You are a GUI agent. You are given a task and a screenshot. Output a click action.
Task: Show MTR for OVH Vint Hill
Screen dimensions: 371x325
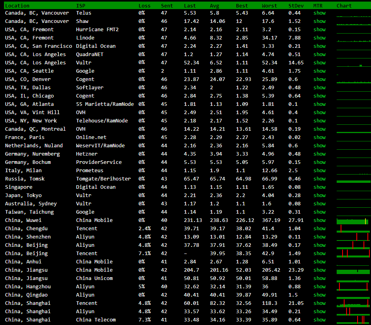click(319, 113)
